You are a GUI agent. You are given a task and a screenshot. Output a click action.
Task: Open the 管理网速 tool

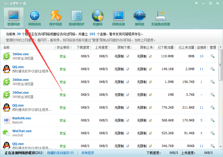pyautogui.click(x=14, y=18)
